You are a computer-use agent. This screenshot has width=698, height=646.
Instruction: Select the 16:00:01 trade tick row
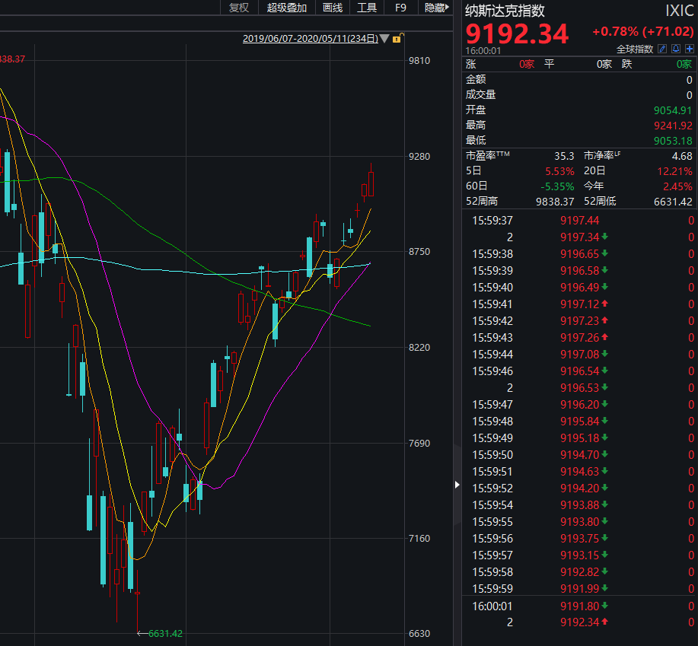pos(579,606)
